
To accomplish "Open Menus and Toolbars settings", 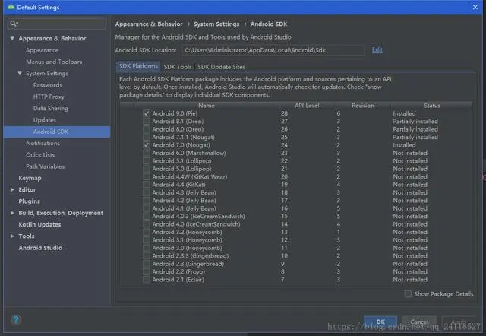I will [54, 62].
